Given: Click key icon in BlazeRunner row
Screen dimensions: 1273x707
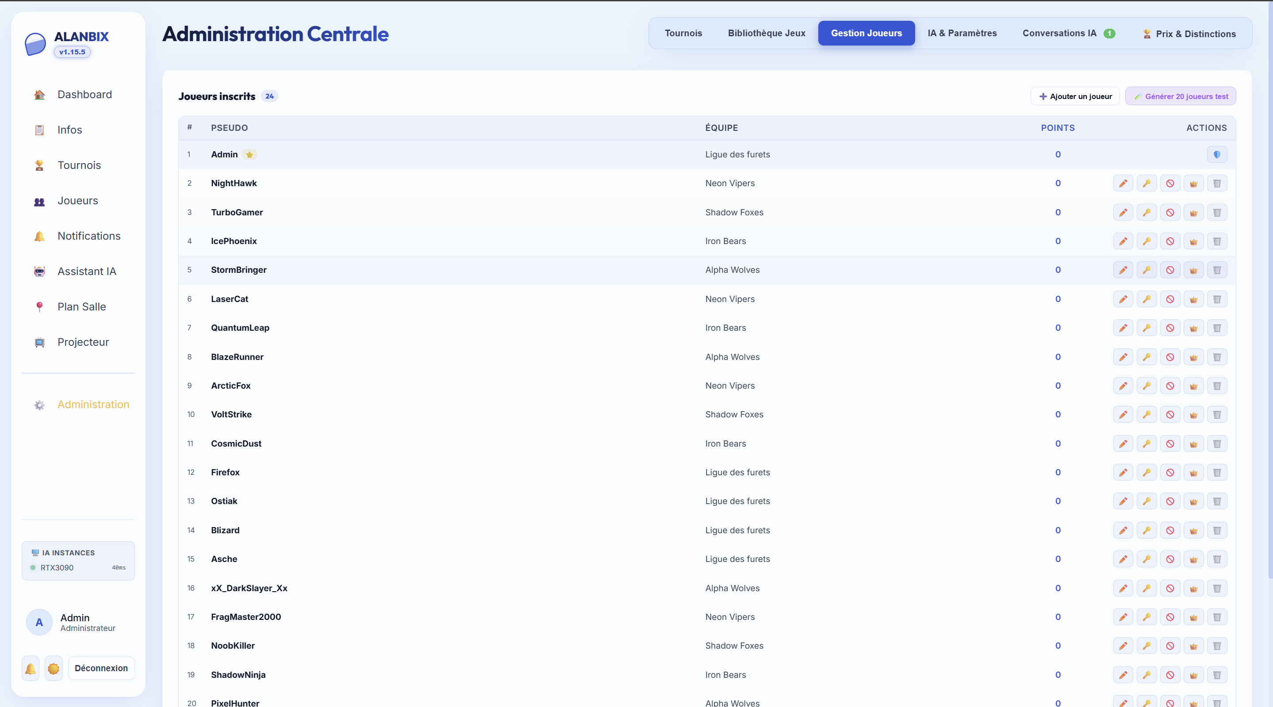Looking at the screenshot, I should click(1146, 357).
